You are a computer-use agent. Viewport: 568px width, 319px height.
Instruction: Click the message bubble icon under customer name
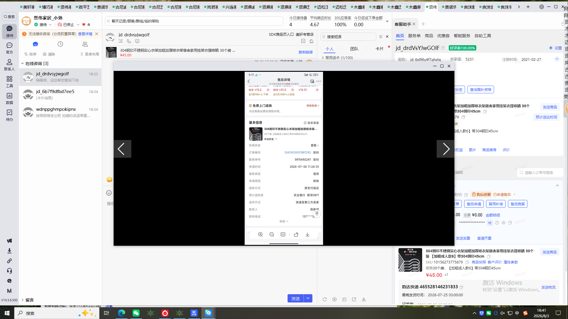tap(137, 41)
